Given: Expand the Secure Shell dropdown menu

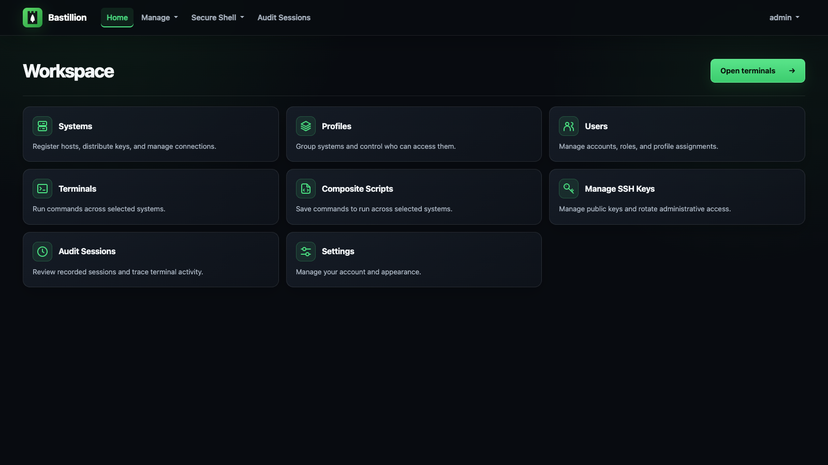Looking at the screenshot, I should click(x=217, y=18).
